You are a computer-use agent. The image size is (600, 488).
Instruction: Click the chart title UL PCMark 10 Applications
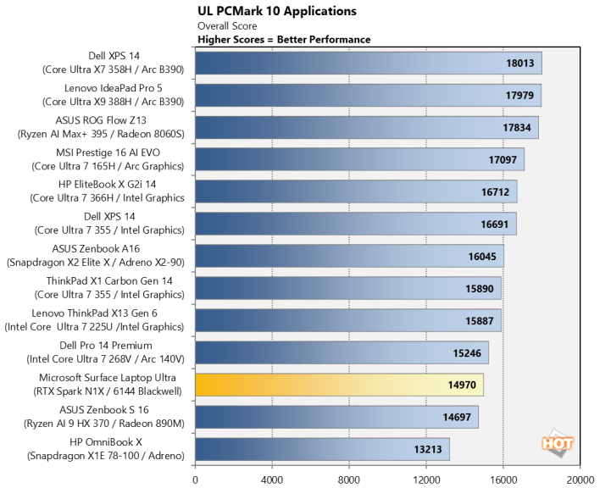click(276, 11)
